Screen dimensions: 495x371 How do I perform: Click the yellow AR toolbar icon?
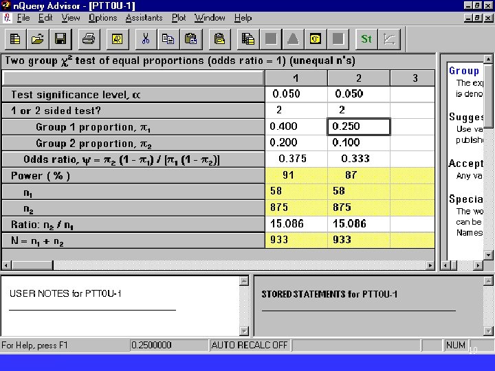(x=118, y=39)
